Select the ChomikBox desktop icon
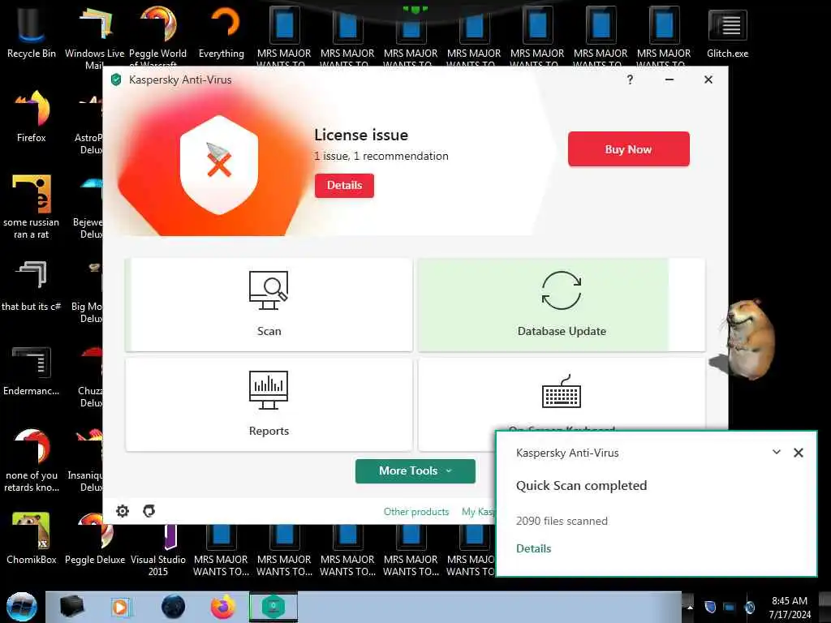 pyautogui.click(x=32, y=538)
